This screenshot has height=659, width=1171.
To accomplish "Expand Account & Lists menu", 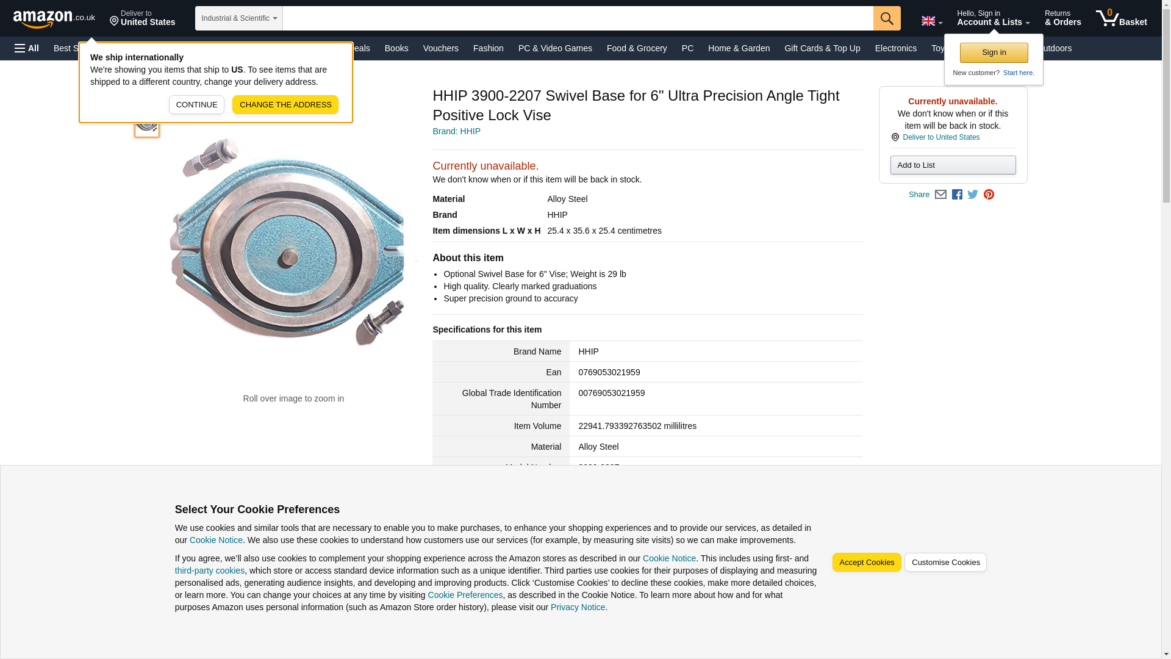I will pyautogui.click(x=993, y=18).
